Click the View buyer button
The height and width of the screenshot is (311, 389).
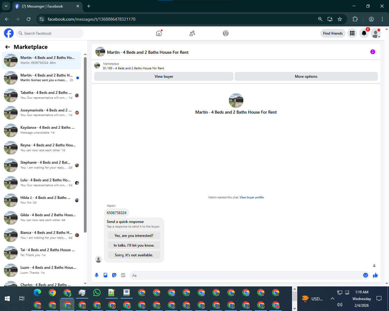click(x=164, y=77)
